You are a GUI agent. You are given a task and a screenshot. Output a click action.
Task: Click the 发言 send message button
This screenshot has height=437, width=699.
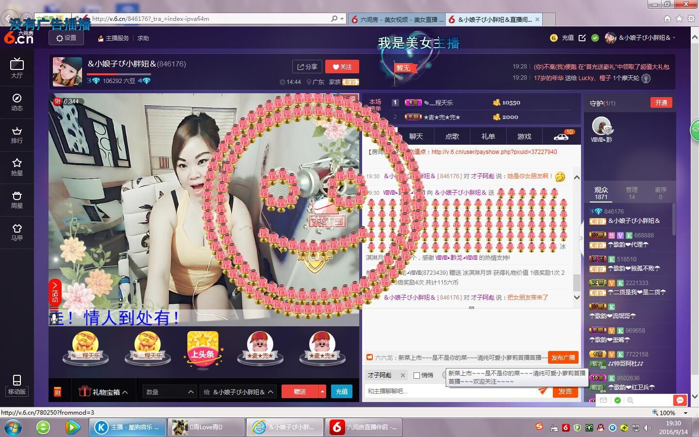coord(565,391)
